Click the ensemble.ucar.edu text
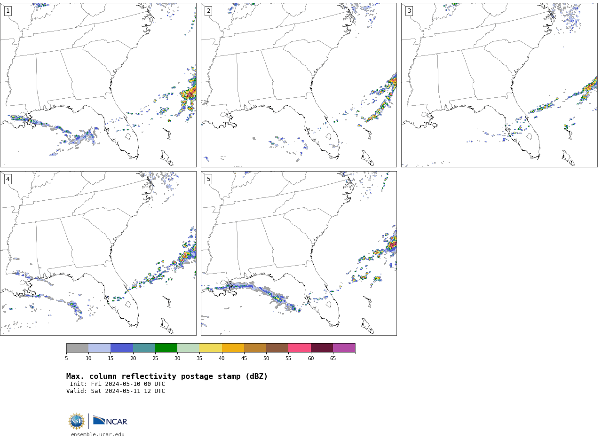 (x=98, y=435)
